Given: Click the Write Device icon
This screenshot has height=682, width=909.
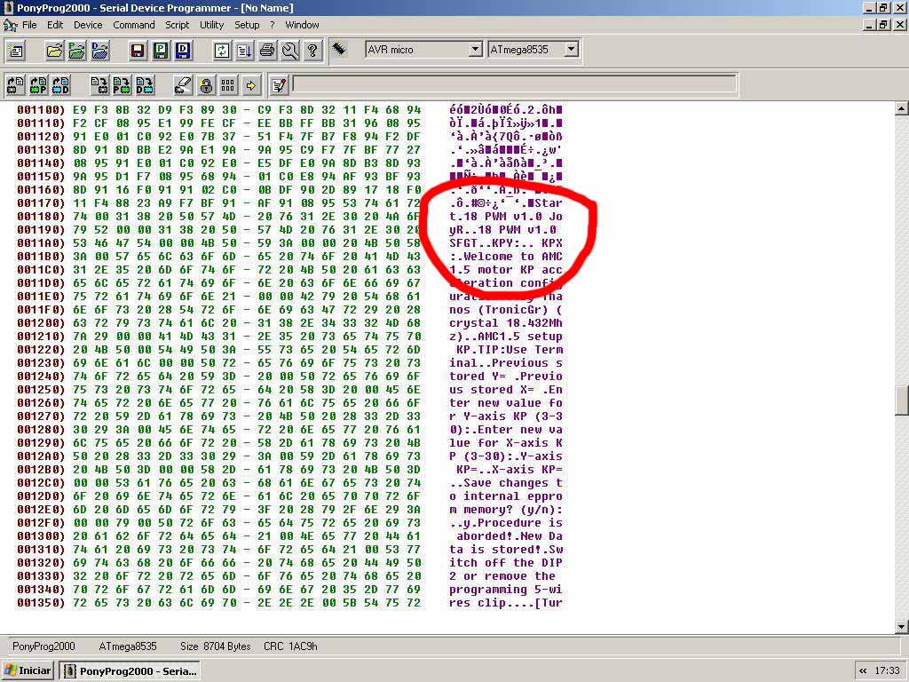Looking at the screenshot, I should pos(99,85).
